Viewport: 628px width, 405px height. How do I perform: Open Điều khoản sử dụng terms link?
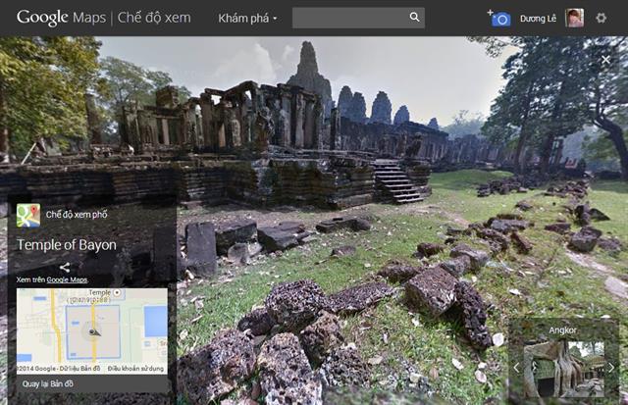click(135, 368)
